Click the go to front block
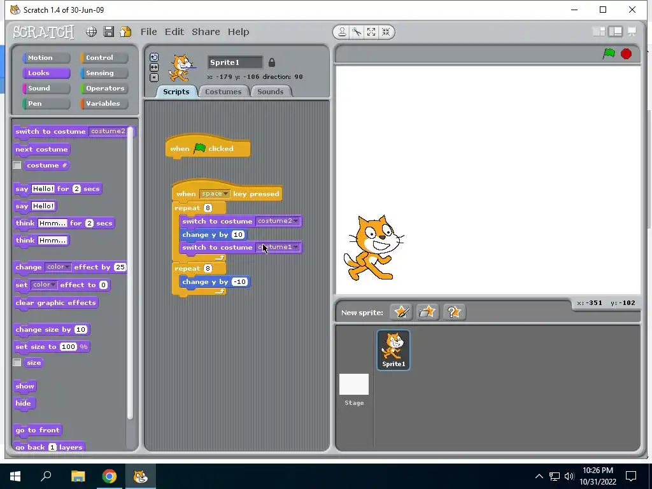 [38, 430]
